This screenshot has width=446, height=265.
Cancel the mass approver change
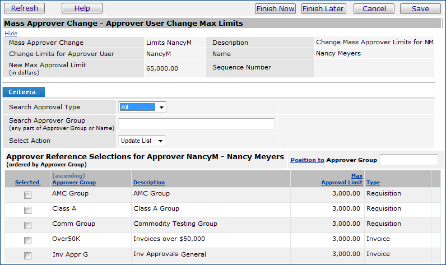point(374,8)
